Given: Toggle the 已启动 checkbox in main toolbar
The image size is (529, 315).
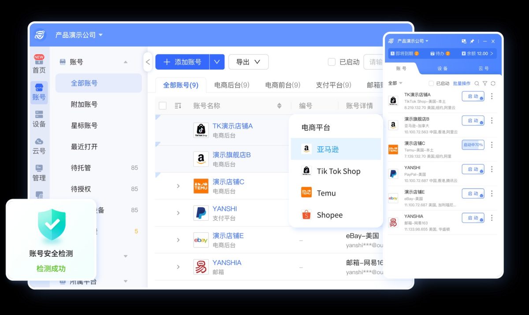Looking at the screenshot, I should pos(332,62).
